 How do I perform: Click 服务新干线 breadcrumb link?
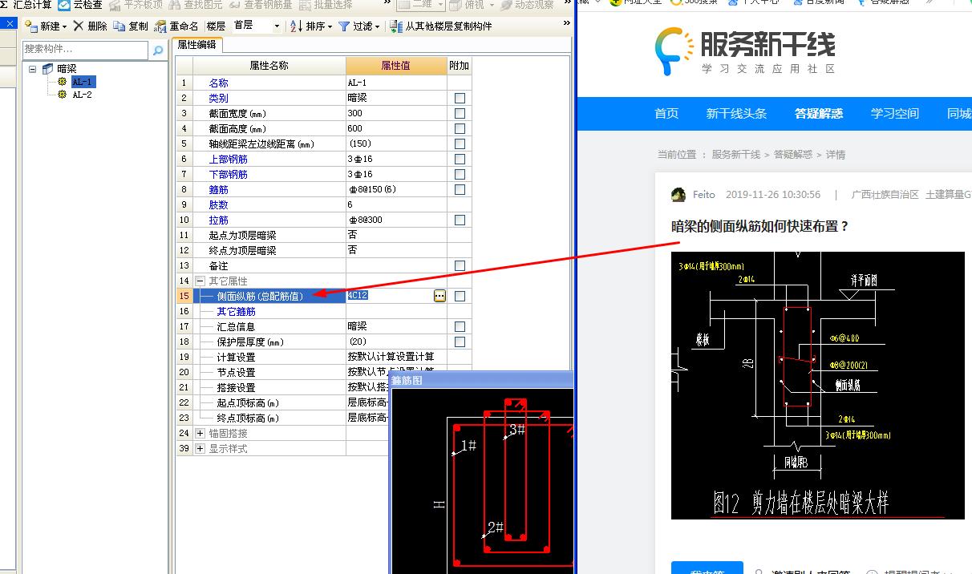pos(735,155)
